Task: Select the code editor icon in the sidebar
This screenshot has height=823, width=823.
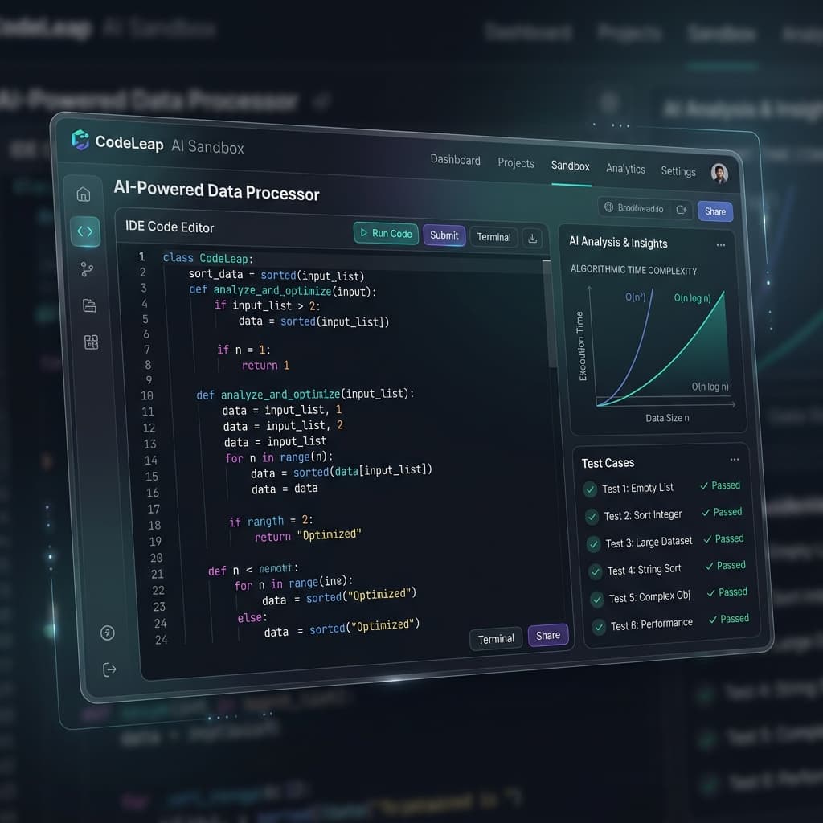Action: [x=85, y=231]
